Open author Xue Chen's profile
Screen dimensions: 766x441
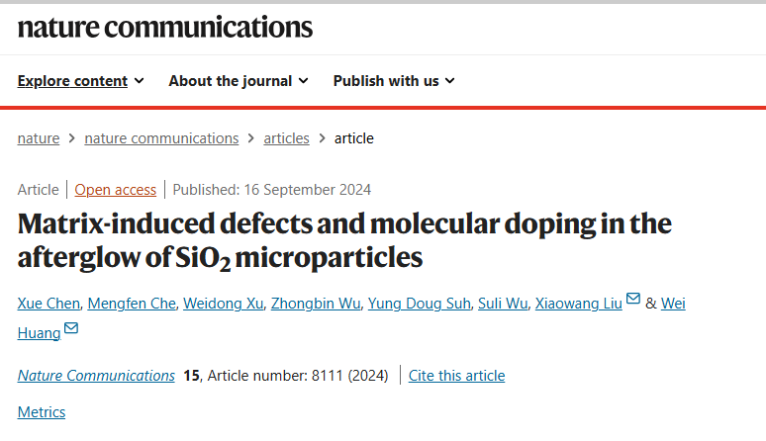click(48, 304)
